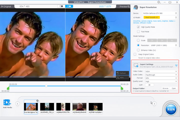Click the right panel vertical scrollbar
This screenshot has width=180, height=120.
tap(179, 26)
